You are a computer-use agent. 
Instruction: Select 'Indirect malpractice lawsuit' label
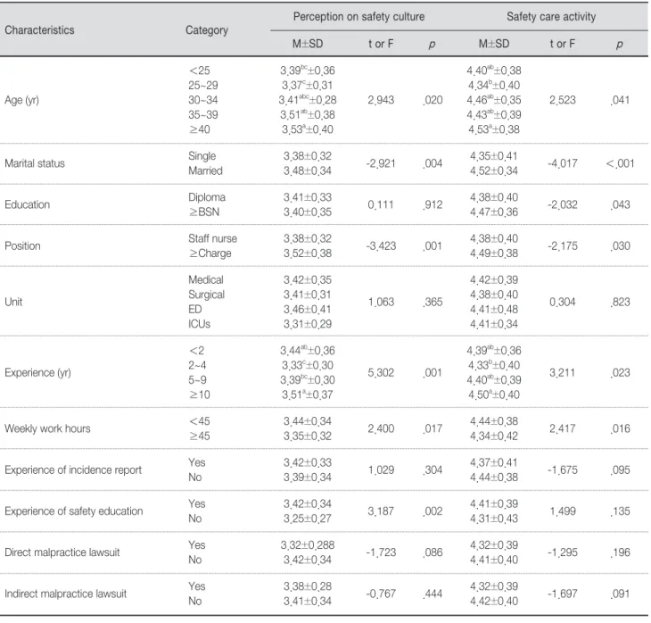pyautogui.click(x=66, y=594)
